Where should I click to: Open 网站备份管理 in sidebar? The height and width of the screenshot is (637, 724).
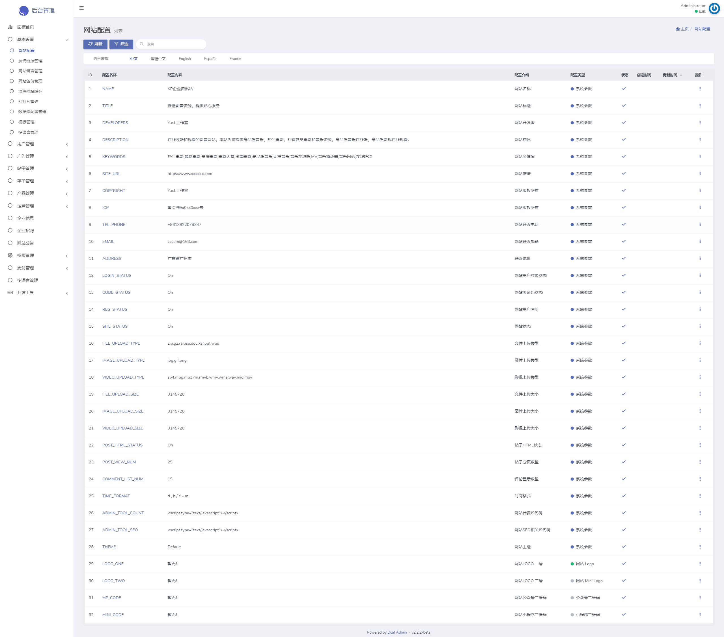click(30, 81)
